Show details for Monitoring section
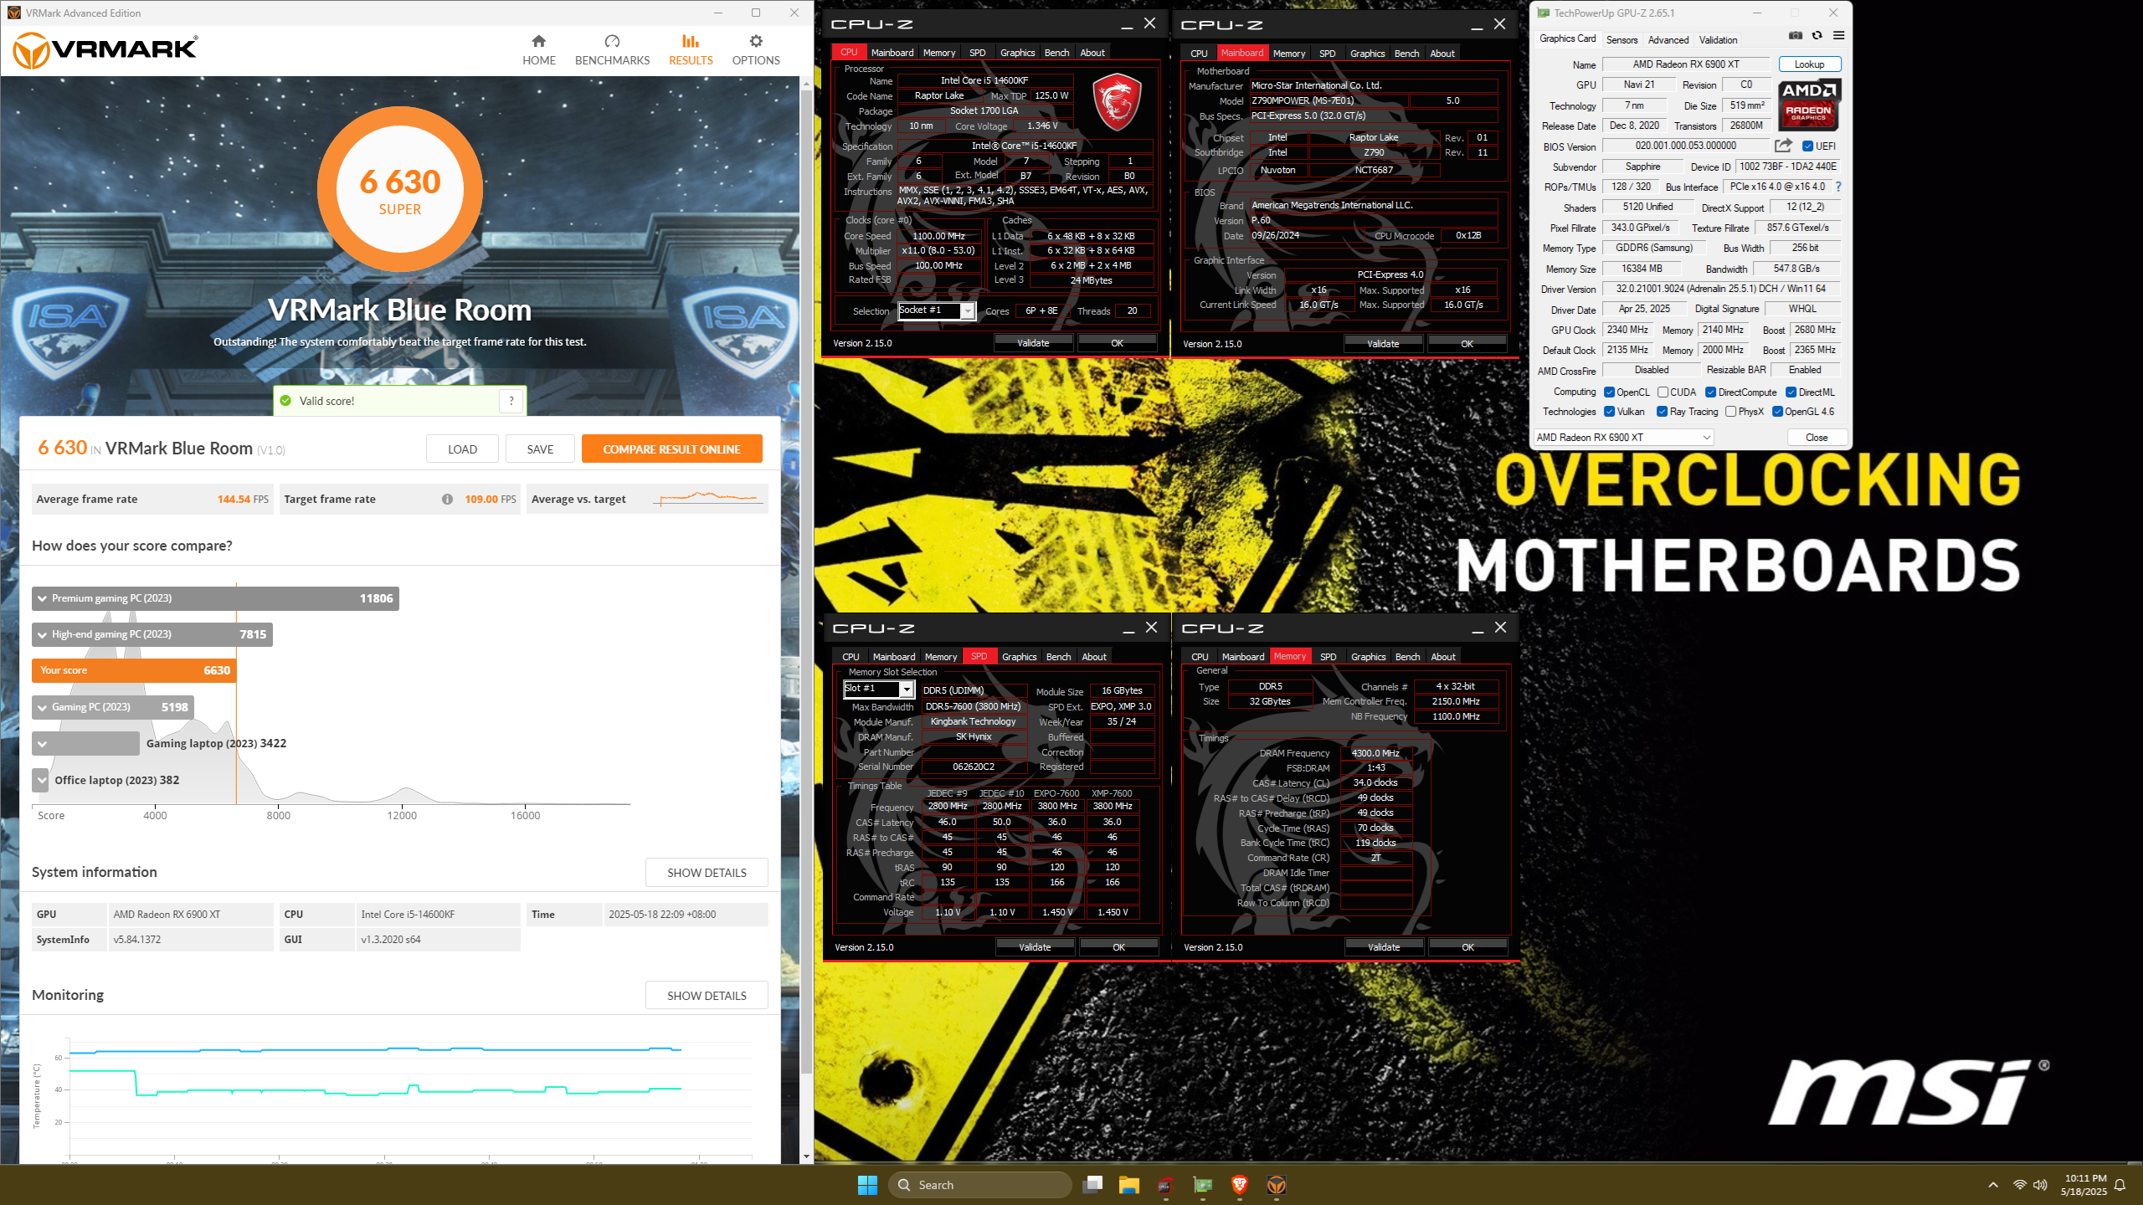 pos(707,996)
